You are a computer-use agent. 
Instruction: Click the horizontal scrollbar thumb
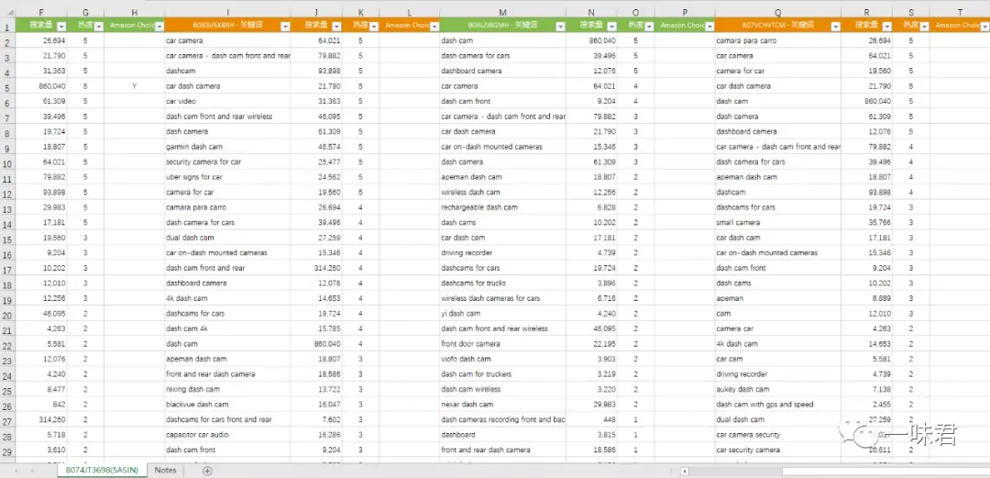pyautogui.click(x=884, y=471)
